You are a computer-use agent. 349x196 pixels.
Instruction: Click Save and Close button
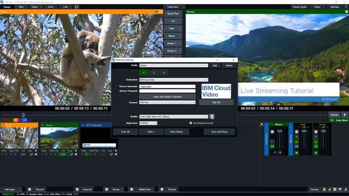click(219, 132)
